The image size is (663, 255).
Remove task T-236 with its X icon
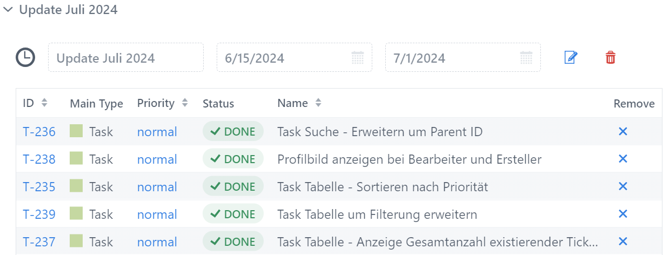pos(622,131)
